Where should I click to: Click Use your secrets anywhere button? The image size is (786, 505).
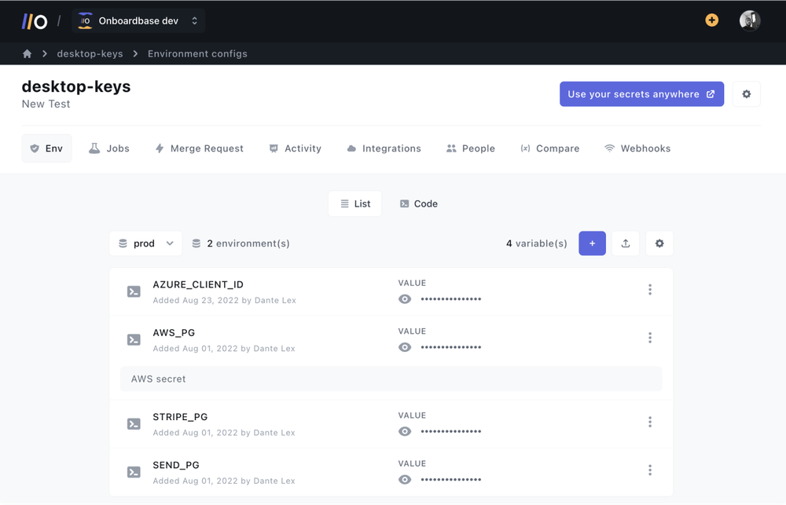641,93
